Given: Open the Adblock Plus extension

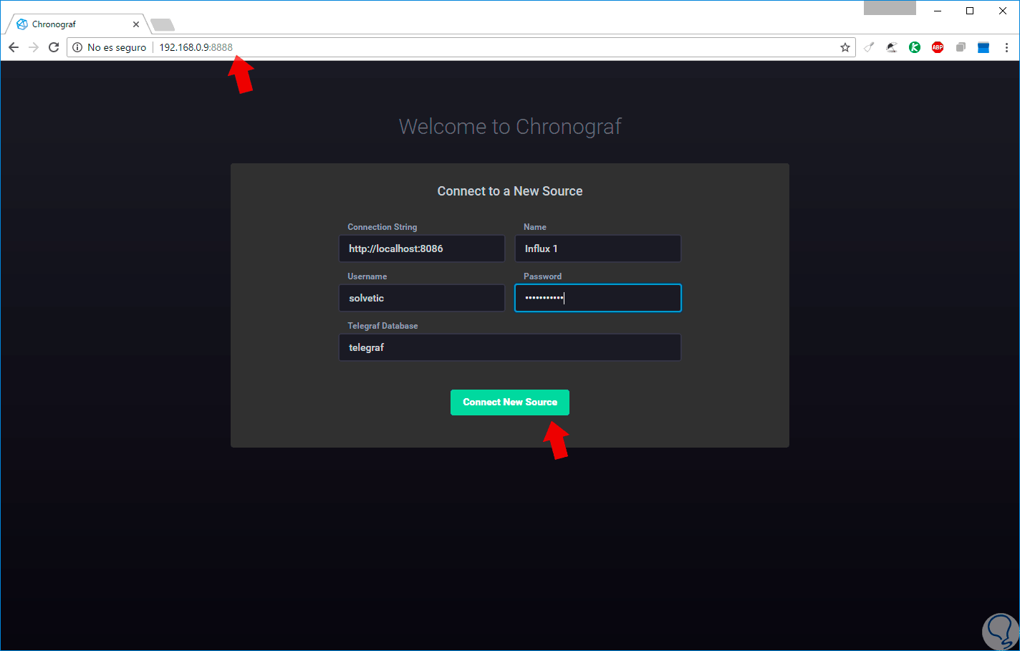Looking at the screenshot, I should tap(938, 47).
